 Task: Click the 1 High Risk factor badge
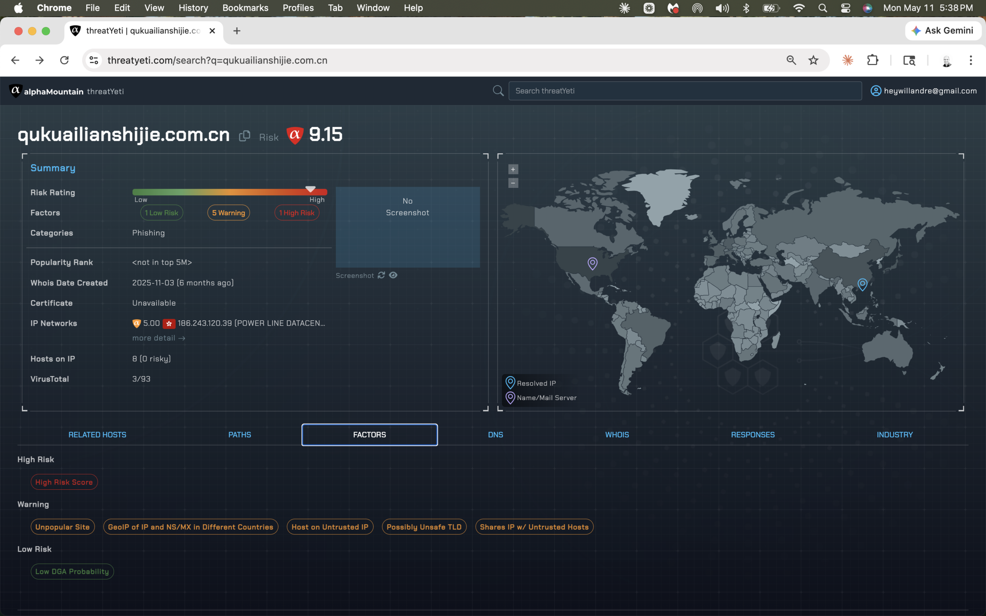(297, 213)
